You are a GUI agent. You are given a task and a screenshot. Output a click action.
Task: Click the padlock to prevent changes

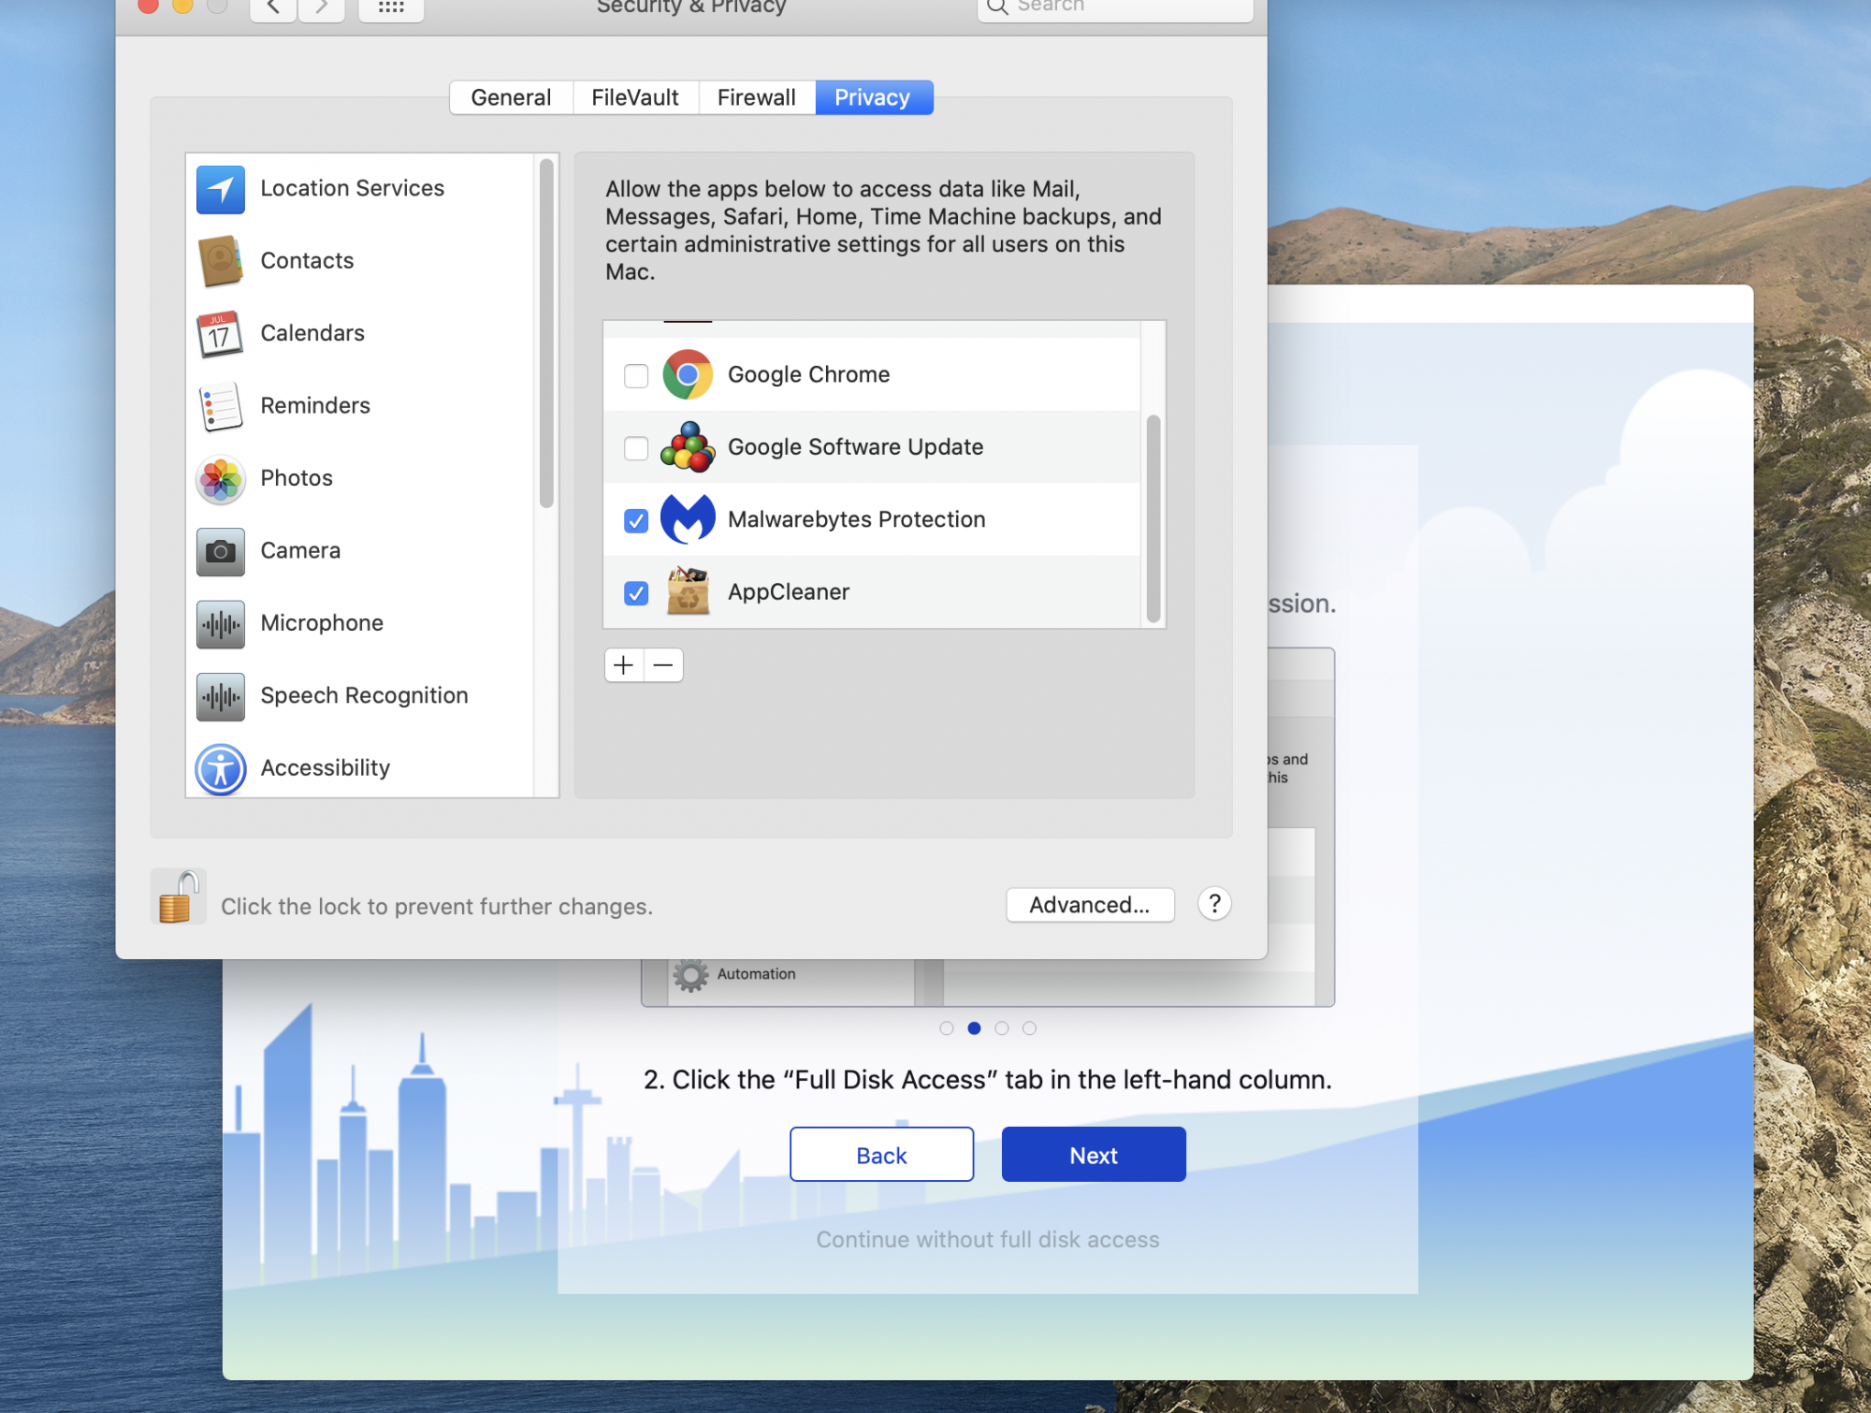178,896
